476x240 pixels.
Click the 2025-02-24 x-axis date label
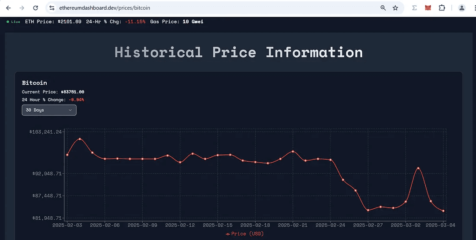pyautogui.click(x=331, y=225)
